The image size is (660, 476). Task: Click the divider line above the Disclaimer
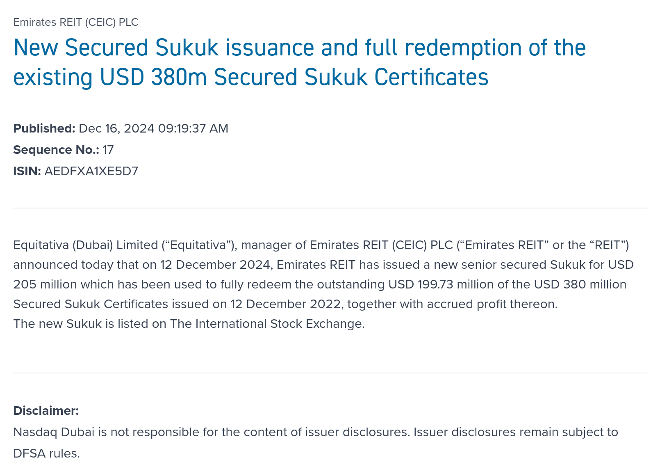click(330, 373)
